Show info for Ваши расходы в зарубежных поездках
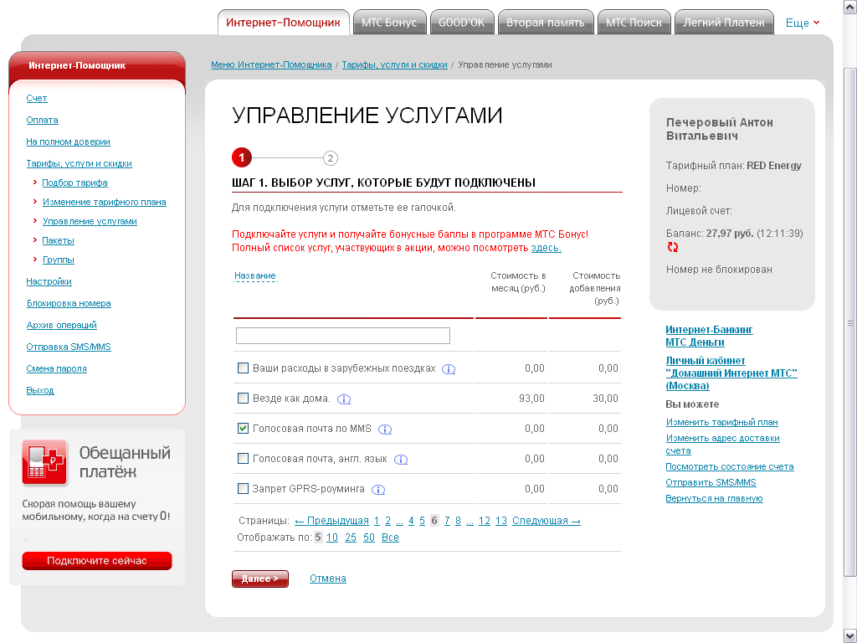This screenshot has width=857, height=643. [x=449, y=369]
